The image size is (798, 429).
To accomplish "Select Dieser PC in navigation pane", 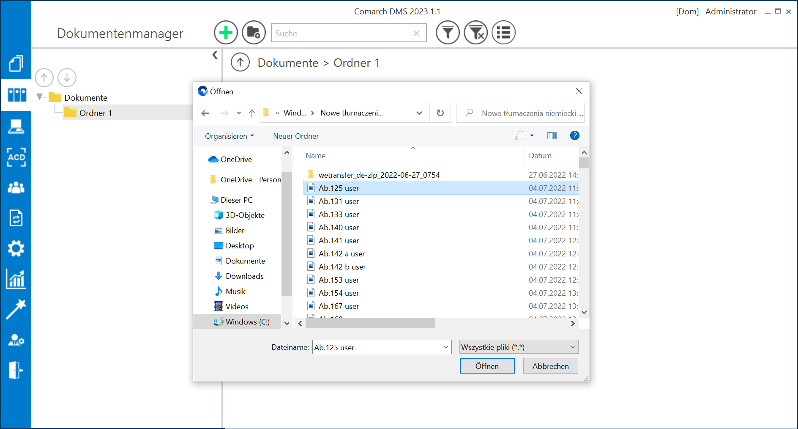I will [x=236, y=200].
